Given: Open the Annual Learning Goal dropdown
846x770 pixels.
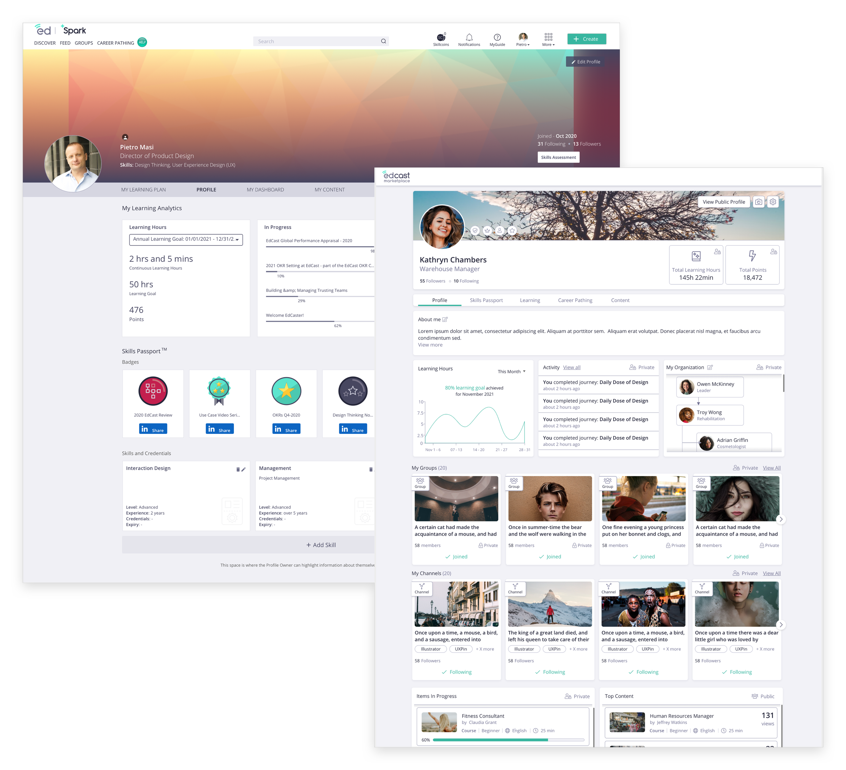Looking at the screenshot, I should [186, 239].
